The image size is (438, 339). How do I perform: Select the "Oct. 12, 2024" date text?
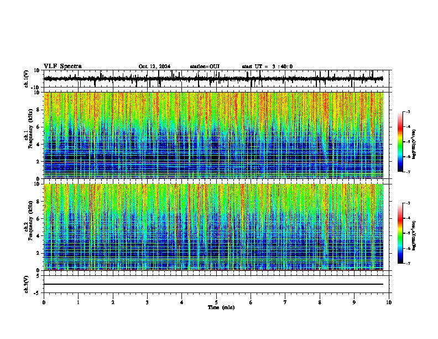(154, 66)
